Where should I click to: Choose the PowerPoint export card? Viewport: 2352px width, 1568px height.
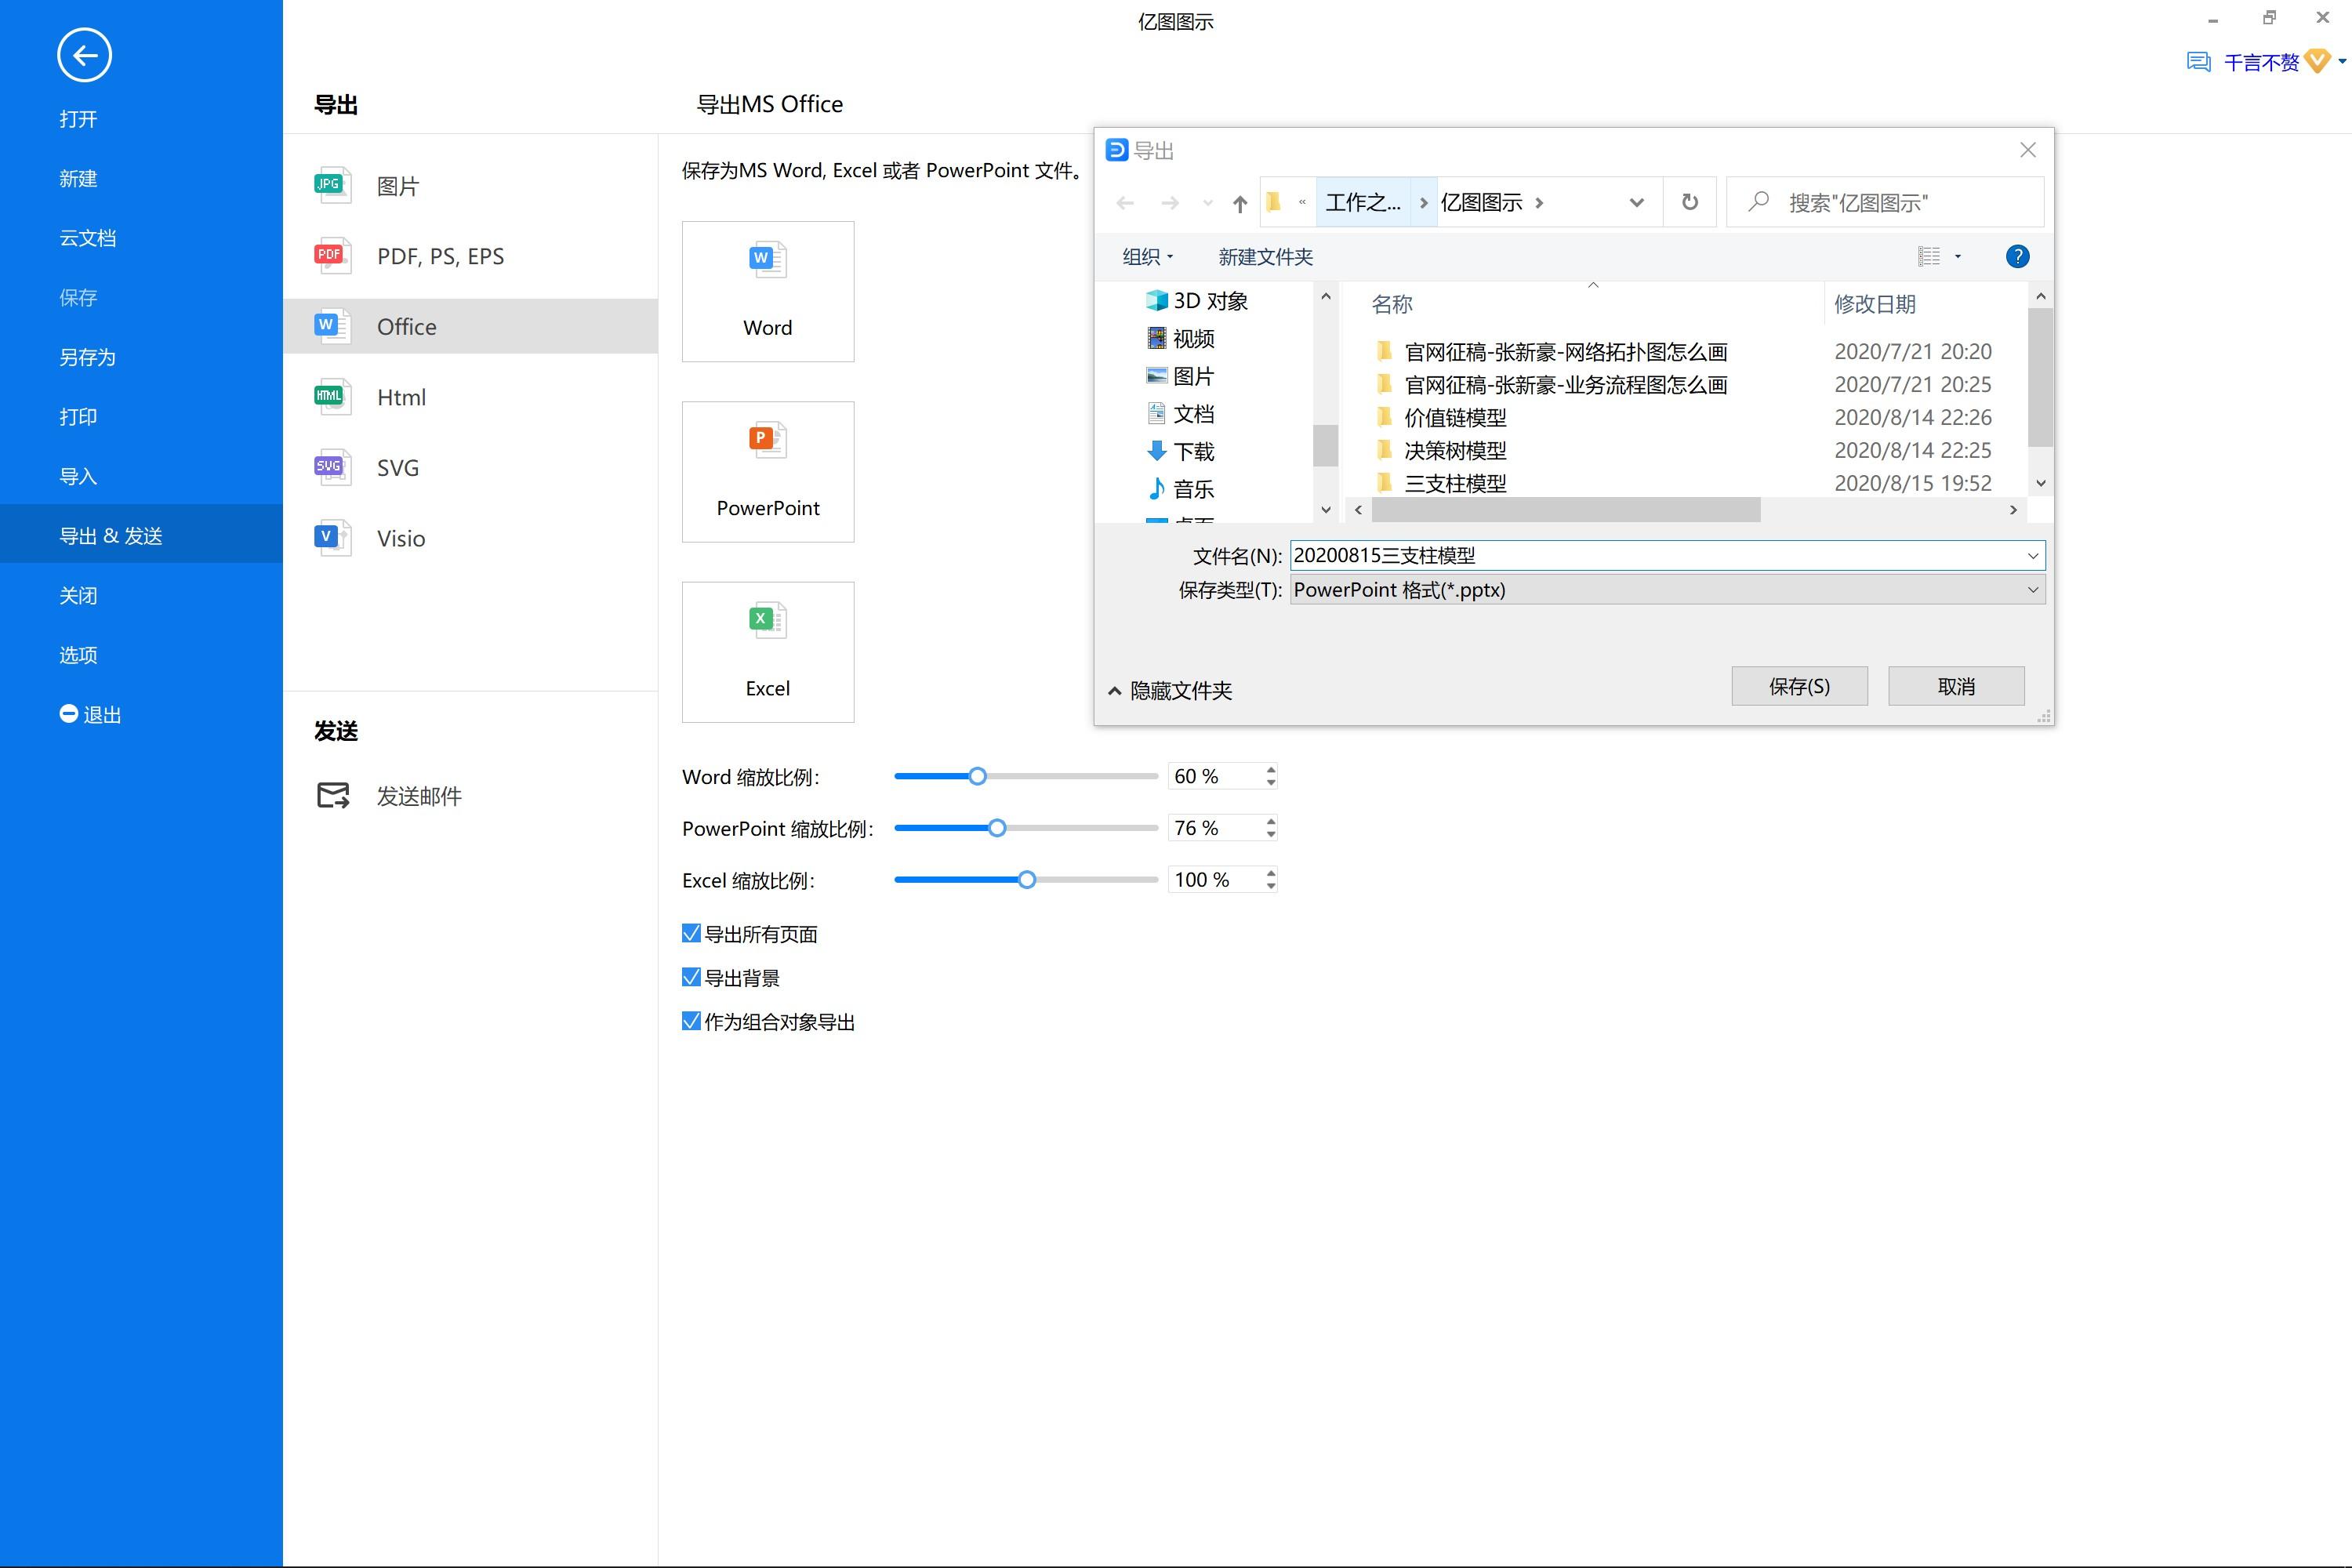767,471
